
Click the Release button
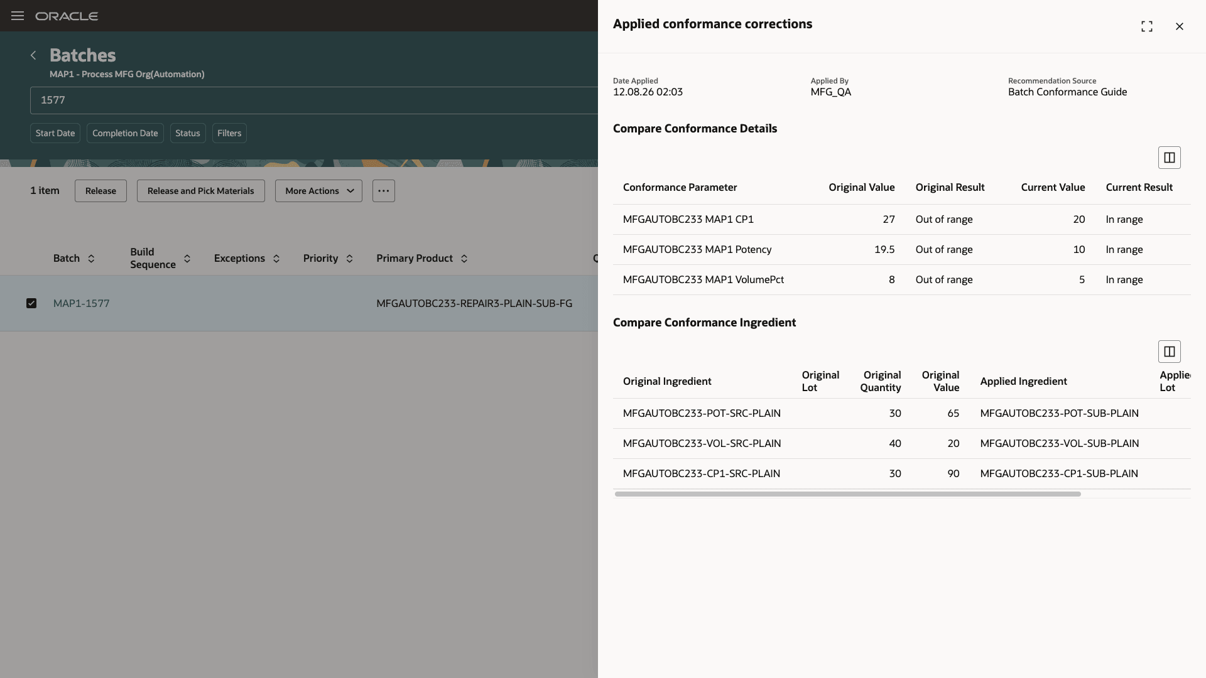click(x=100, y=191)
